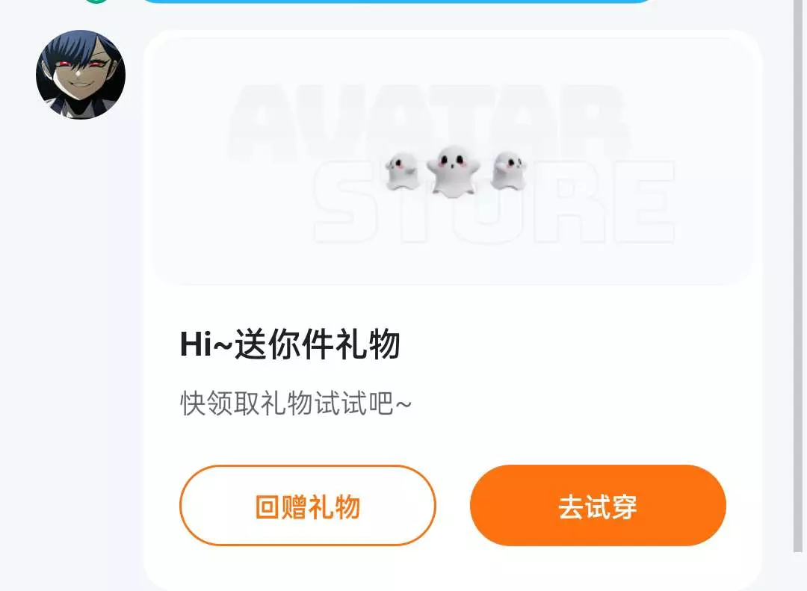Click card space between the two buttons
Screen dimensions: 807x591
tap(453, 506)
